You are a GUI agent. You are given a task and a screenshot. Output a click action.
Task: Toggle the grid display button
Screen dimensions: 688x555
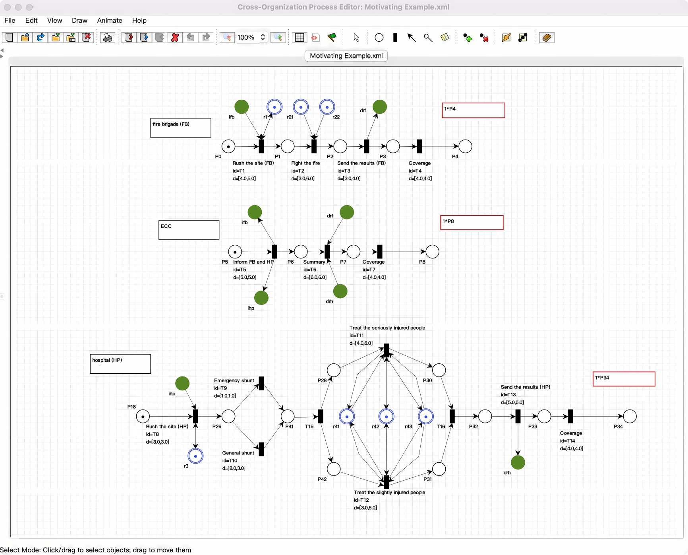[300, 37]
